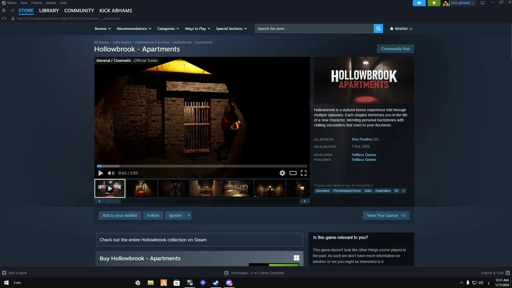Expand the Special Sections dropdown
Image resolution: width=512 pixels, height=288 pixels.
point(232,28)
